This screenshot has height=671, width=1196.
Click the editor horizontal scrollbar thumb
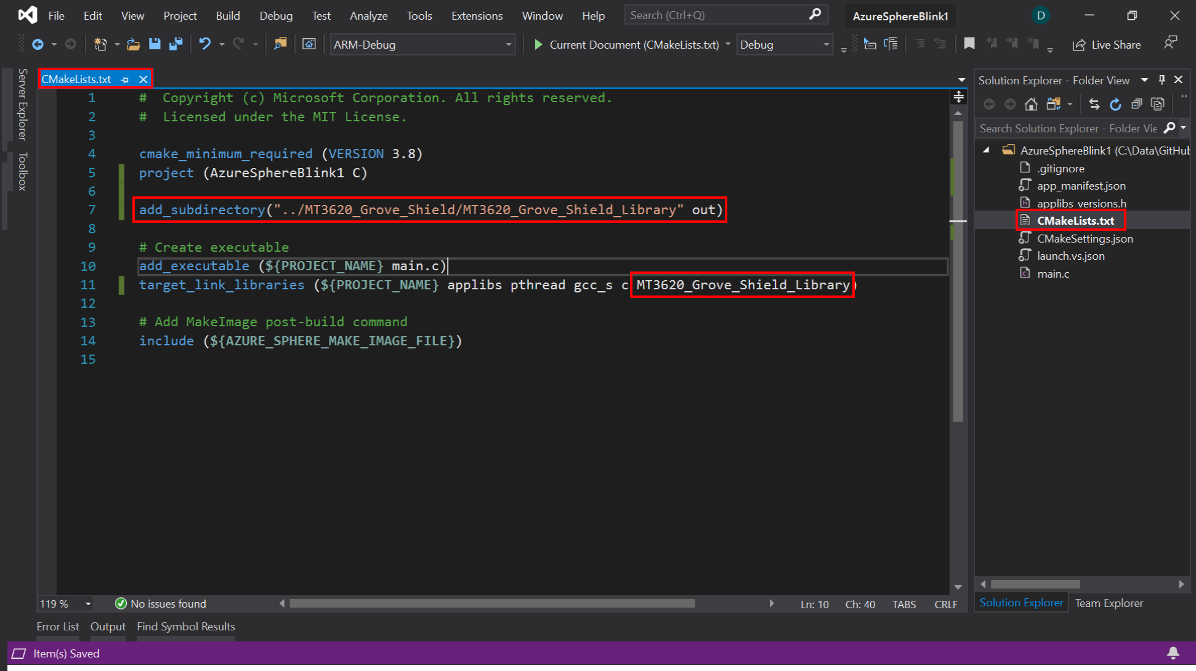[491, 604]
